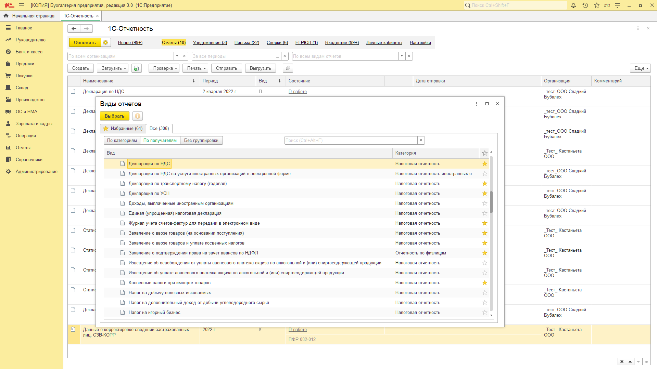Select Без группировки view
Screen dimensions: 657x369
pos(201,140)
